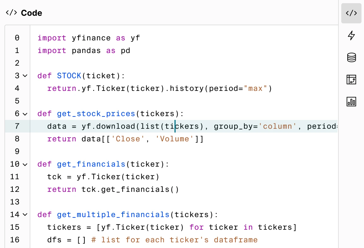Select the table refresh sidebar icon
The height and width of the screenshot is (248, 364).
tap(351, 80)
